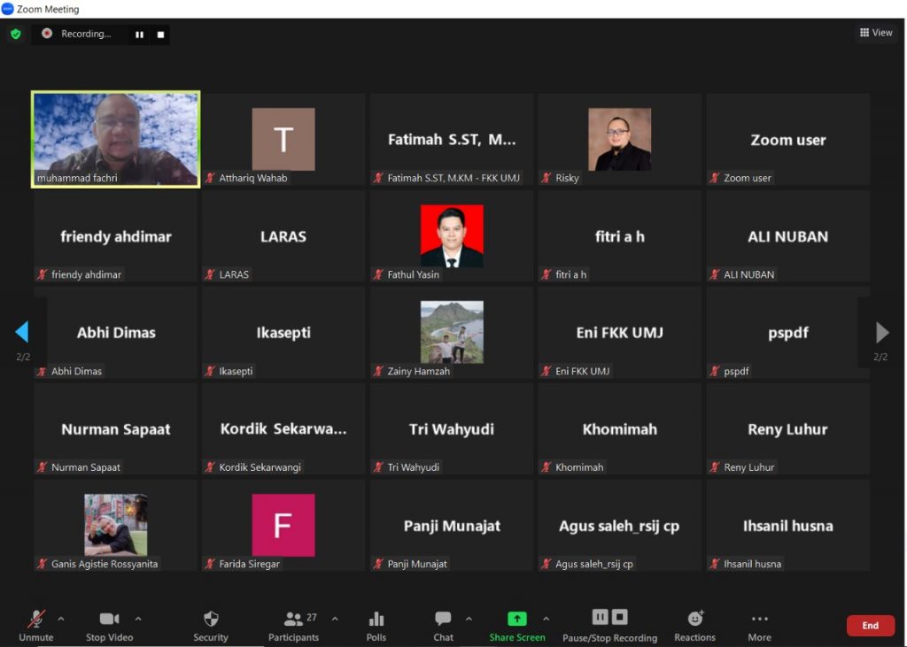This screenshot has width=907, height=647.
Task: Click the Stop Video camera icon
Action: coord(109,619)
